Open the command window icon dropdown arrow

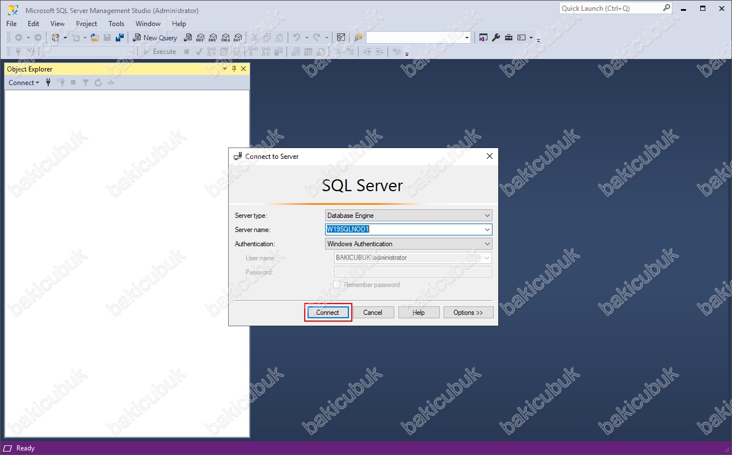[x=531, y=37]
